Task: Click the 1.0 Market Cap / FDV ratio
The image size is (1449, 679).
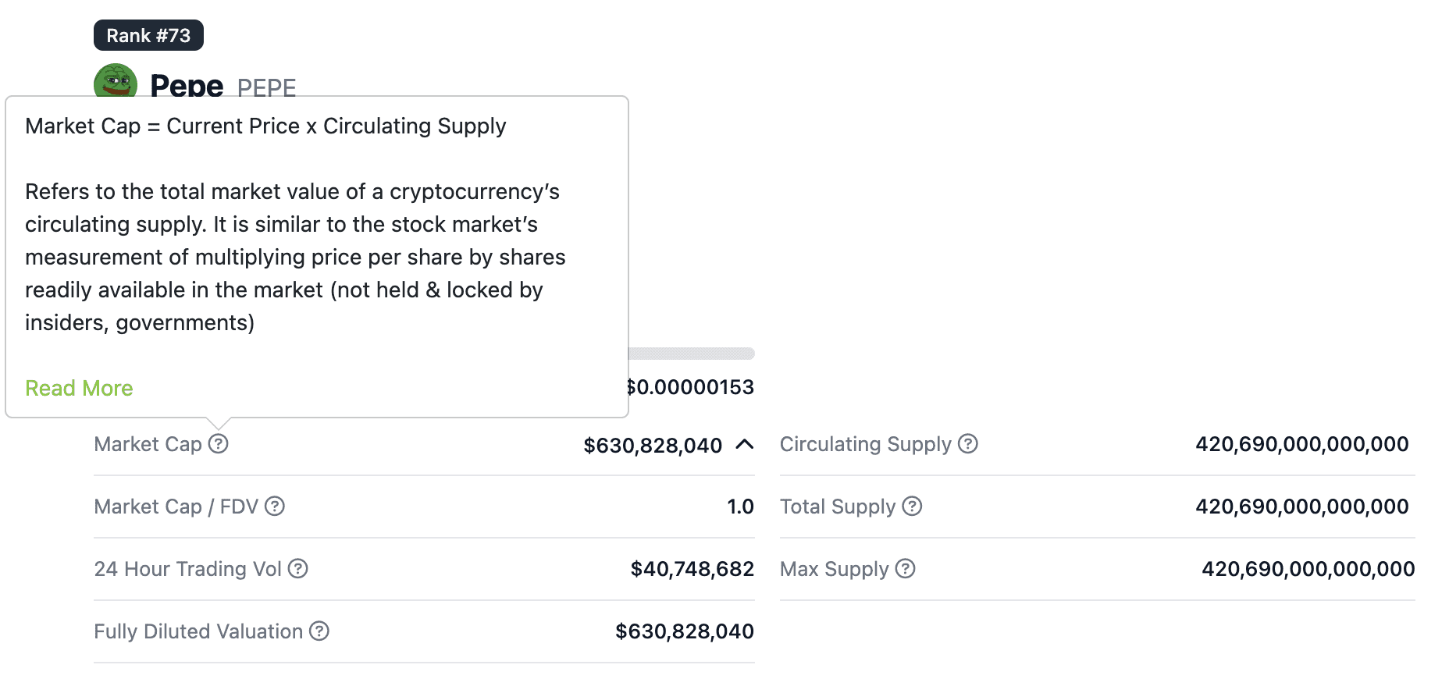Action: [x=740, y=507]
